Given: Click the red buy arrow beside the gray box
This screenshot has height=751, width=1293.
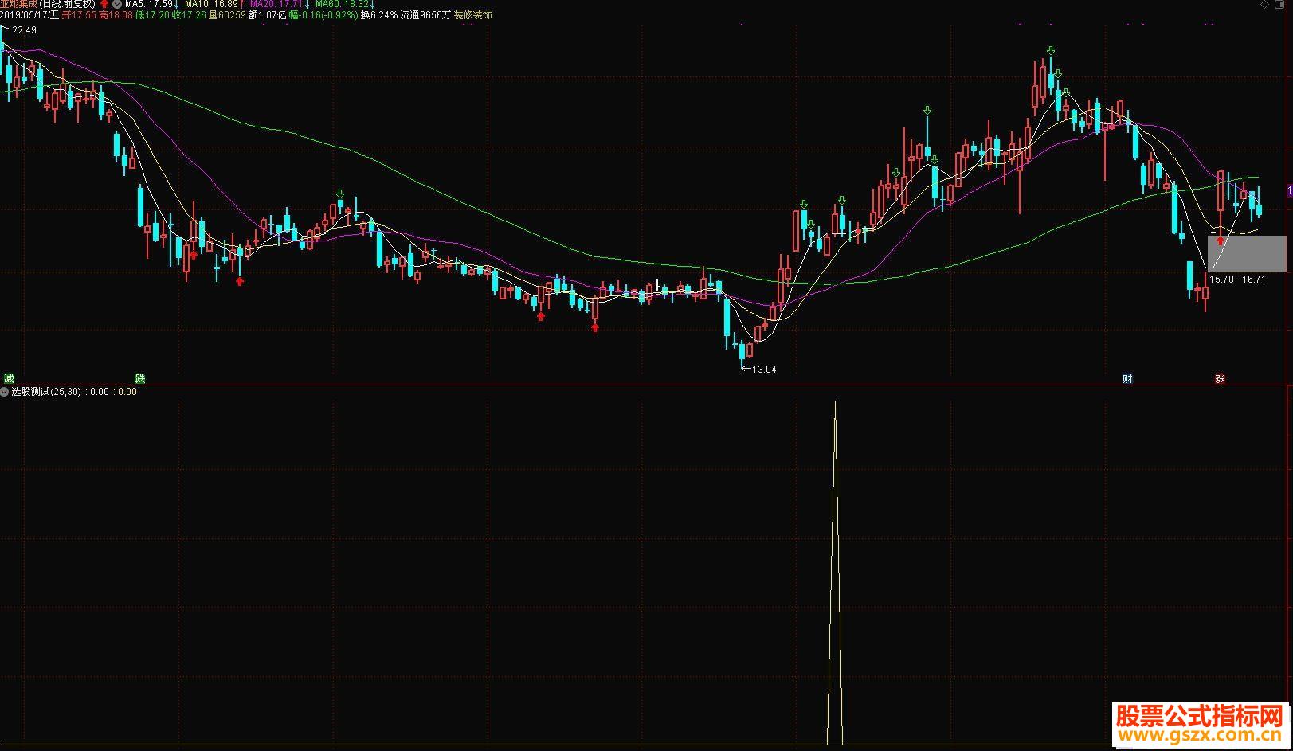Looking at the screenshot, I should (x=1220, y=240).
